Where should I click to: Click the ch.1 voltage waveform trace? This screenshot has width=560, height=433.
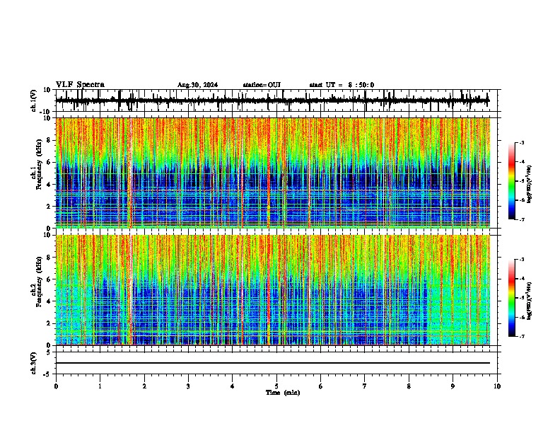click(272, 100)
